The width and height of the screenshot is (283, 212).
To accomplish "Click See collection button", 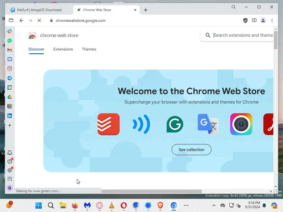I will tap(191, 150).
